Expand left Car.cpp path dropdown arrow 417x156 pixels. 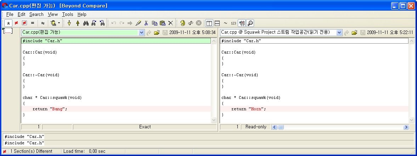pyautogui.click(x=141, y=33)
